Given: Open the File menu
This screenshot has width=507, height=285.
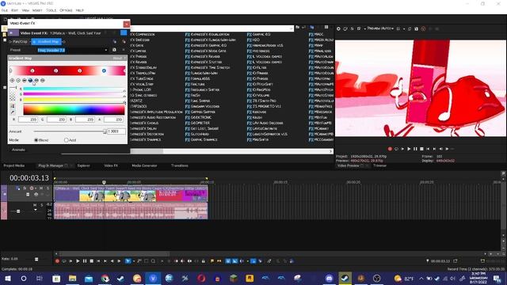Looking at the screenshot, I should click(x=5, y=10).
